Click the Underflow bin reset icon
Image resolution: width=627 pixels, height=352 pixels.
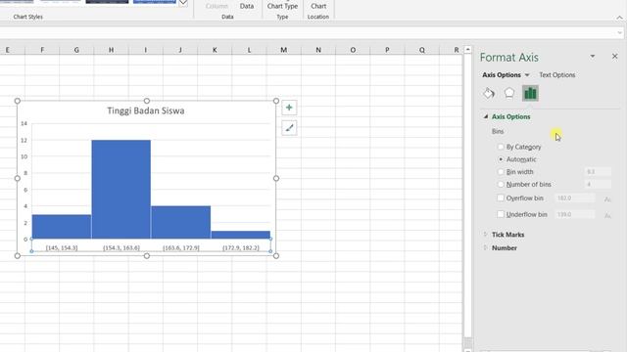[x=607, y=215]
